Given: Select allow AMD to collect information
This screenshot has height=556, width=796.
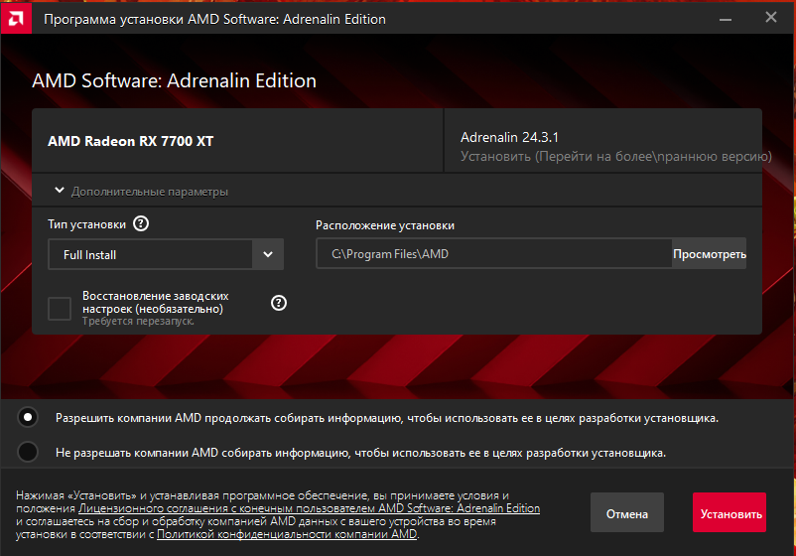Looking at the screenshot, I should (x=28, y=417).
